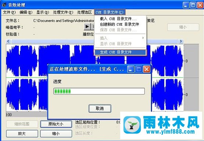204x141 pixels.
Task: Open the 文件(F) menu
Action: coord(9,12)
